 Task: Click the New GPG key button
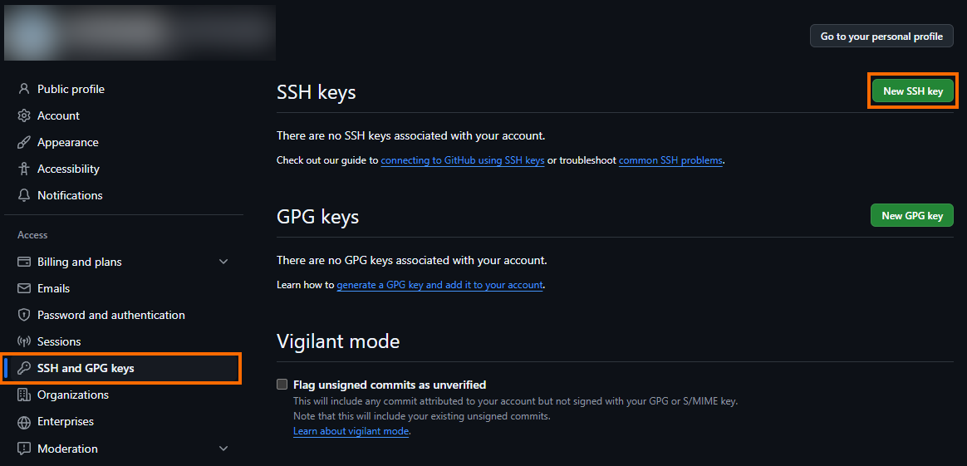tap(911, 216)
